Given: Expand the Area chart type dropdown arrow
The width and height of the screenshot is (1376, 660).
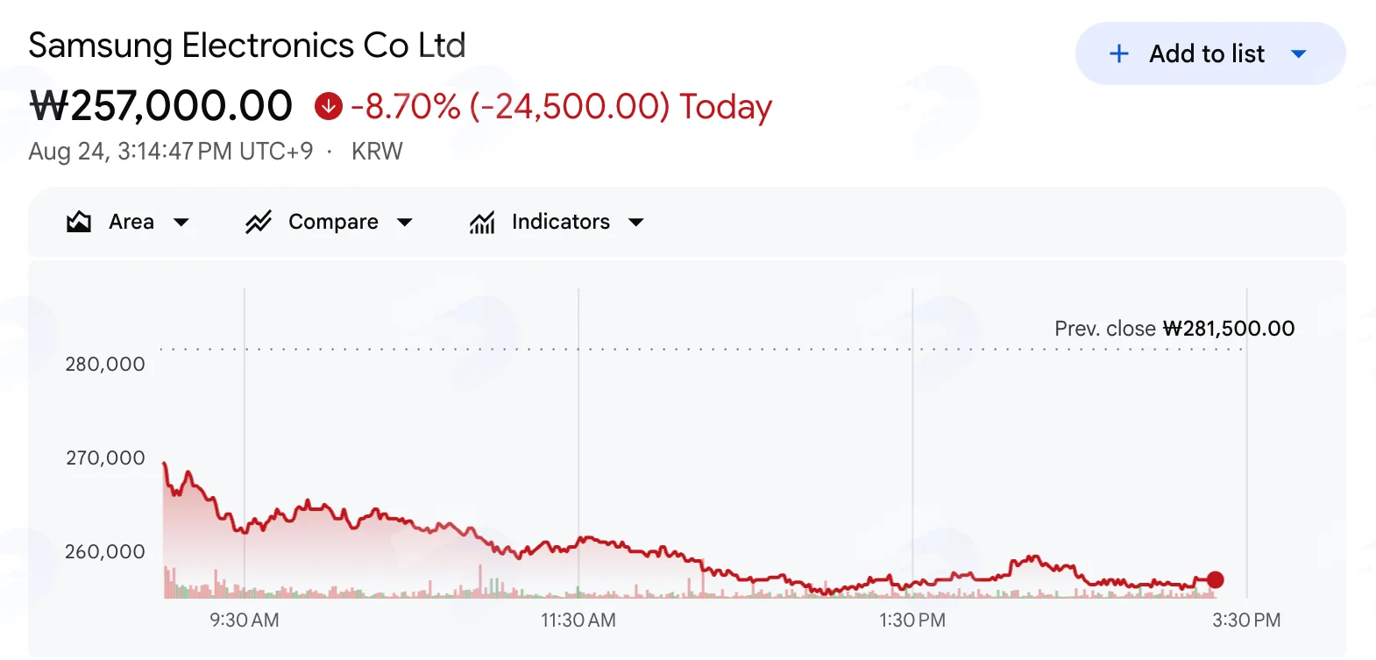Looking at the screenshot, I should 181,223.
